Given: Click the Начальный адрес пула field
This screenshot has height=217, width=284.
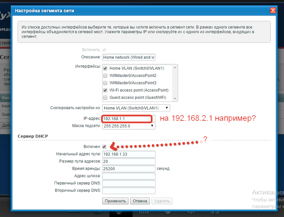Looking at the screenshot, I should pos(129,154).
